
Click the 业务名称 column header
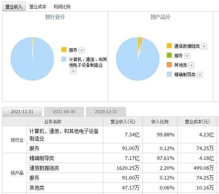pos(53,122)
